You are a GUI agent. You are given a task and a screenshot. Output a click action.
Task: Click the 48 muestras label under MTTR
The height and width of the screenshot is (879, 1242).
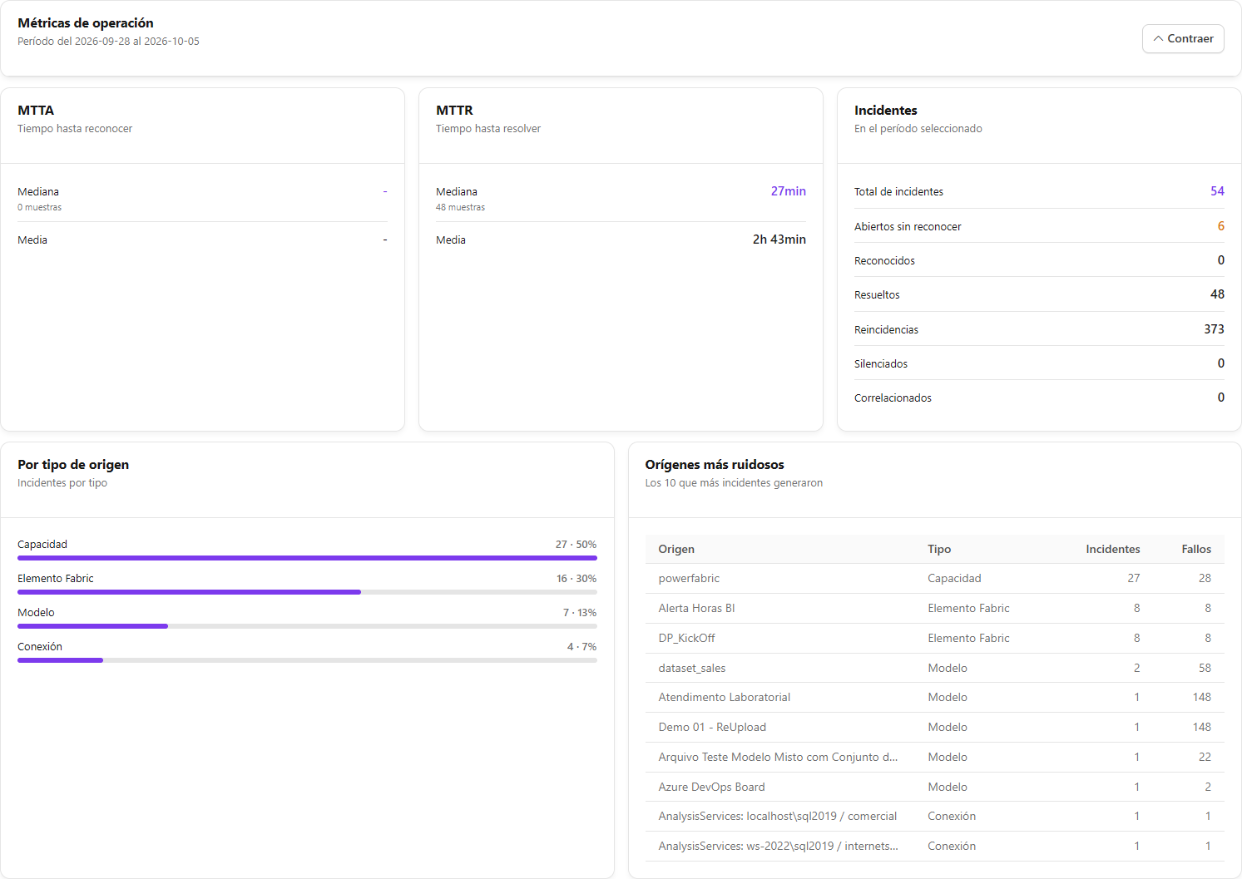(x=460, y=208)
